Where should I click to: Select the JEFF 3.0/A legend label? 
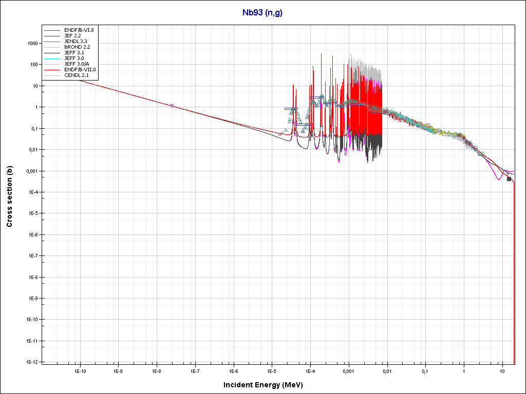click(x=76, y=64)
